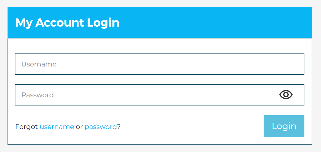
Task: Click white gap between Username and Password fields
Action: pos(160,79)
